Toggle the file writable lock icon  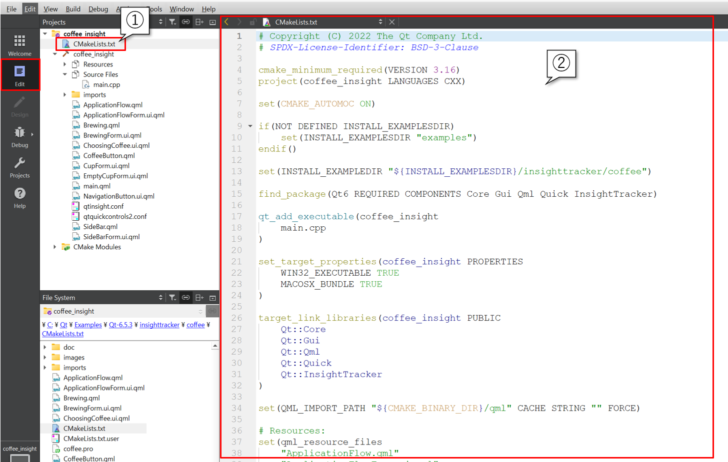253,22
